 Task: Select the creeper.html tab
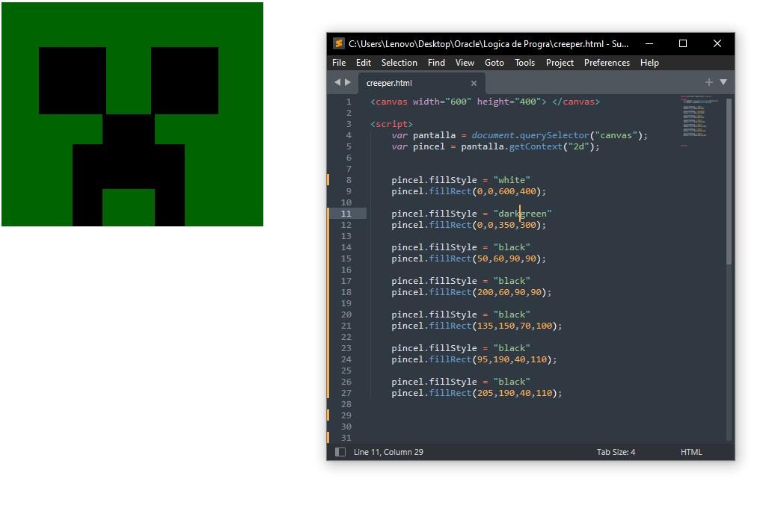point(422,83)
